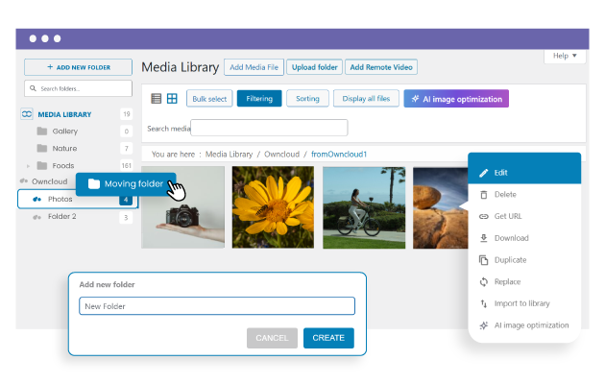Click the Display all files button
The image size is (605, 384).
click(x=366, y=99)
